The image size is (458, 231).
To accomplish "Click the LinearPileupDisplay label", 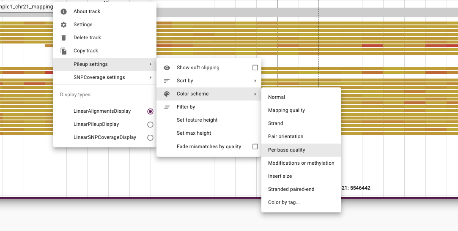I will 96,124.
